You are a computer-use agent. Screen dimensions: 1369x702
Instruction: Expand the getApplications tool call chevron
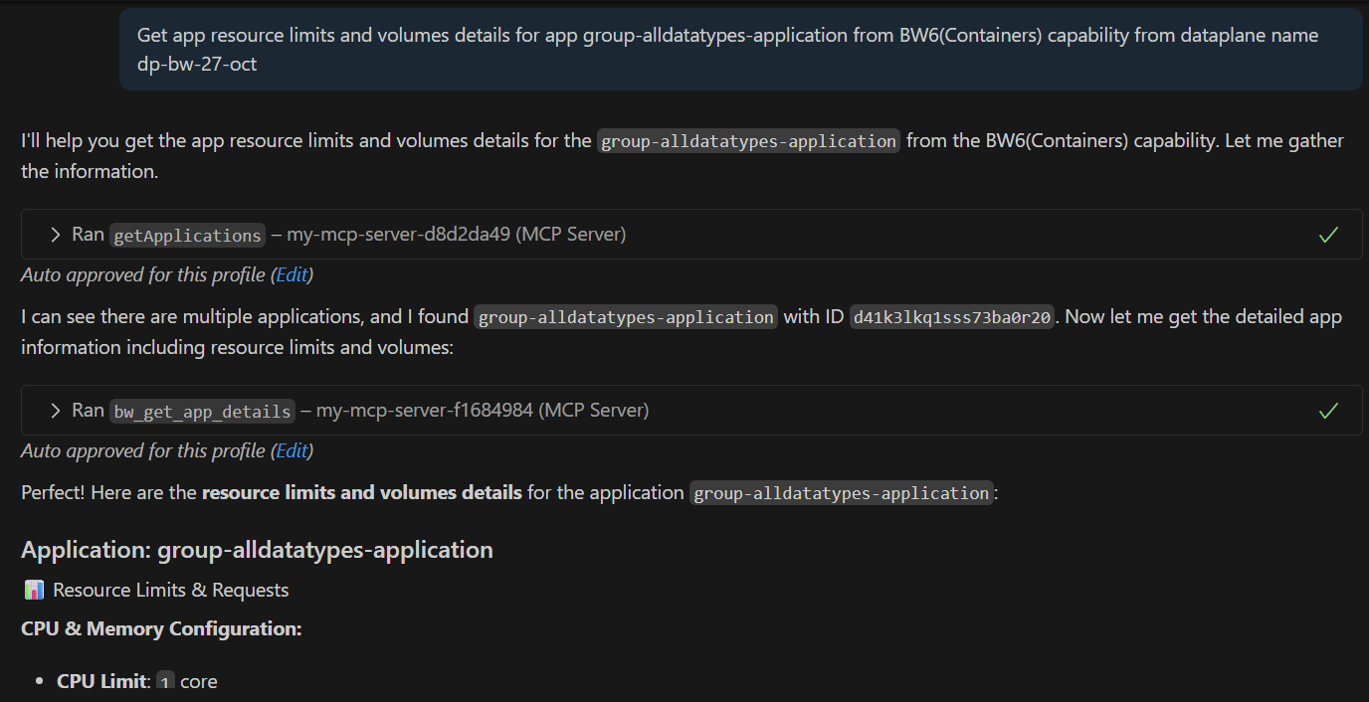coord(56,235)
